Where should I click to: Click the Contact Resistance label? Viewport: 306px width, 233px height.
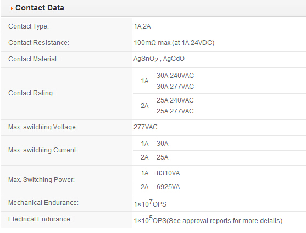(x=38, y=42)
